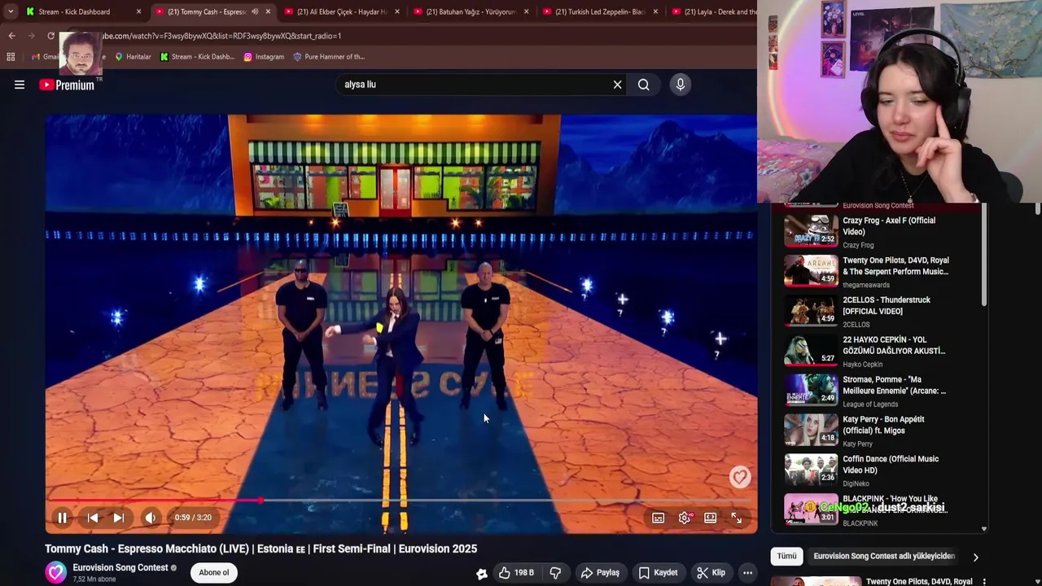Viewport: 1042px width, 586px height.
Task: Play Coffin Dance thumbnail
Action: (x=811, y=469)
